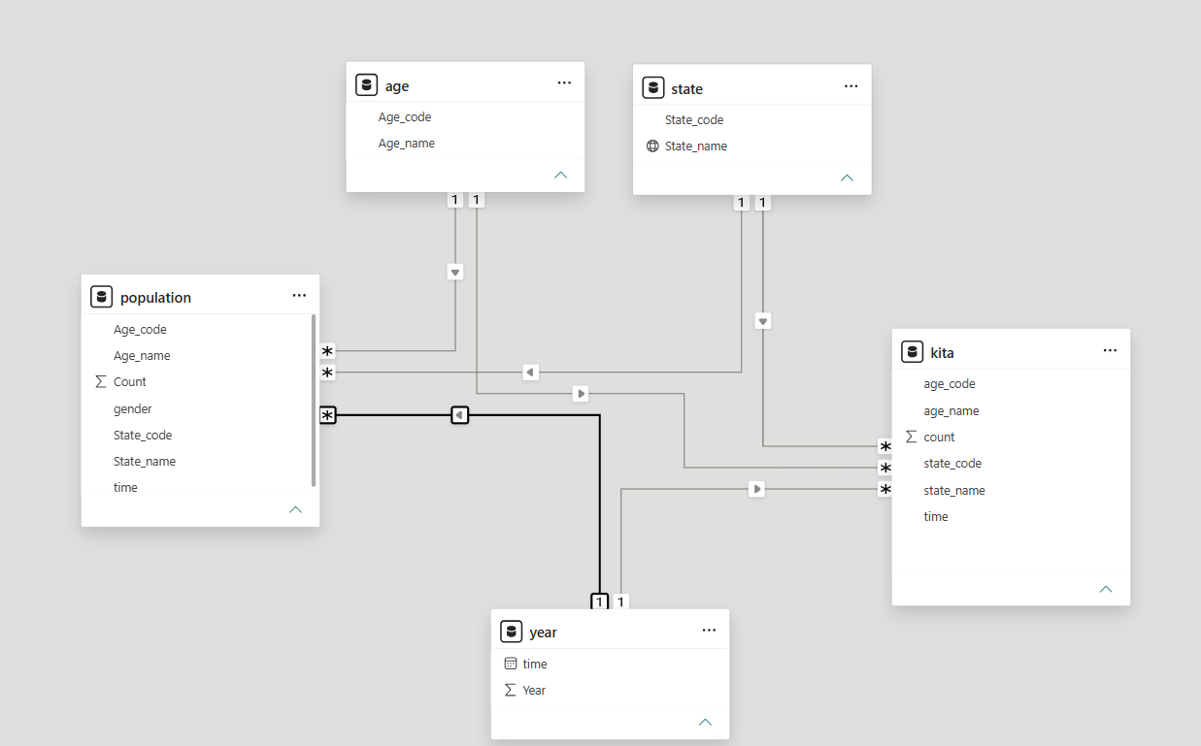Click the globe icon beside State_name
Screen dimensions: 1201x746
pyautogui.click(x=652, y=146)
